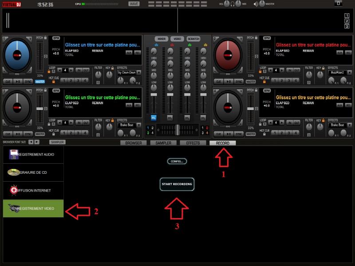Click the blue deck 1 turntable platter

[17, 55]
